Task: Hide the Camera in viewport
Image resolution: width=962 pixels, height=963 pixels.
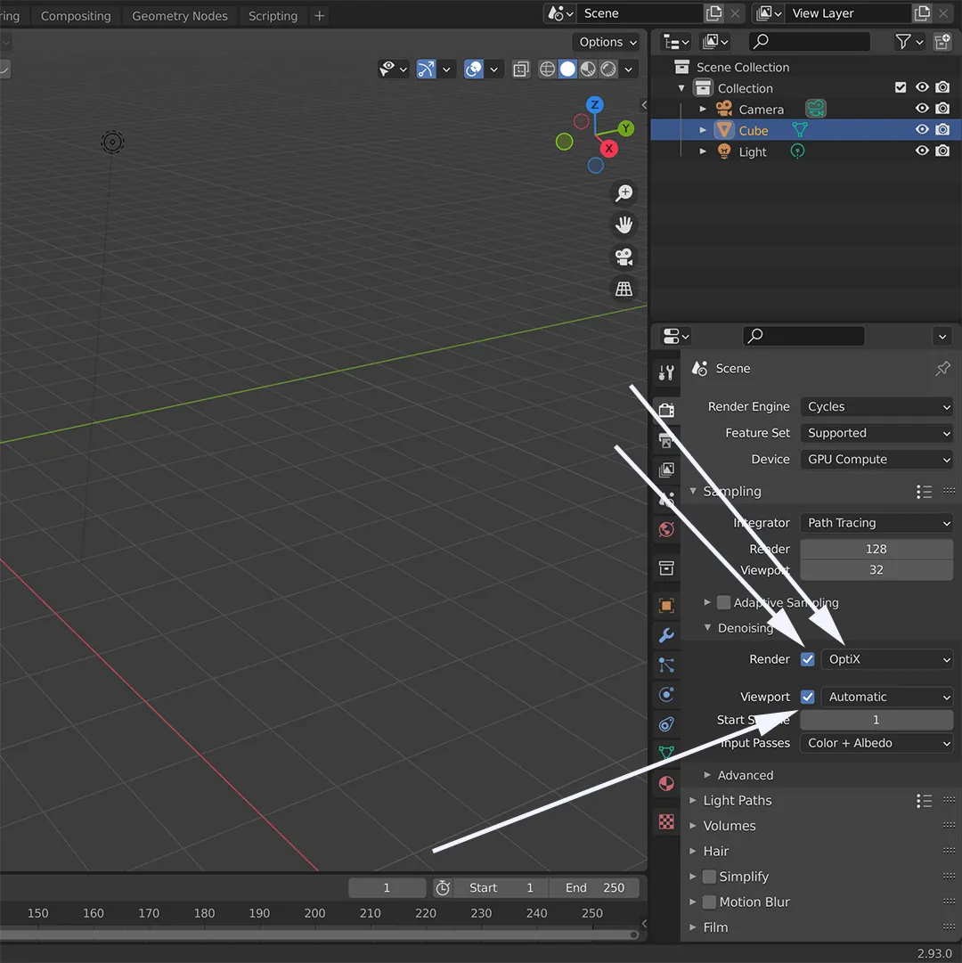Action: [x=922, y=108]
